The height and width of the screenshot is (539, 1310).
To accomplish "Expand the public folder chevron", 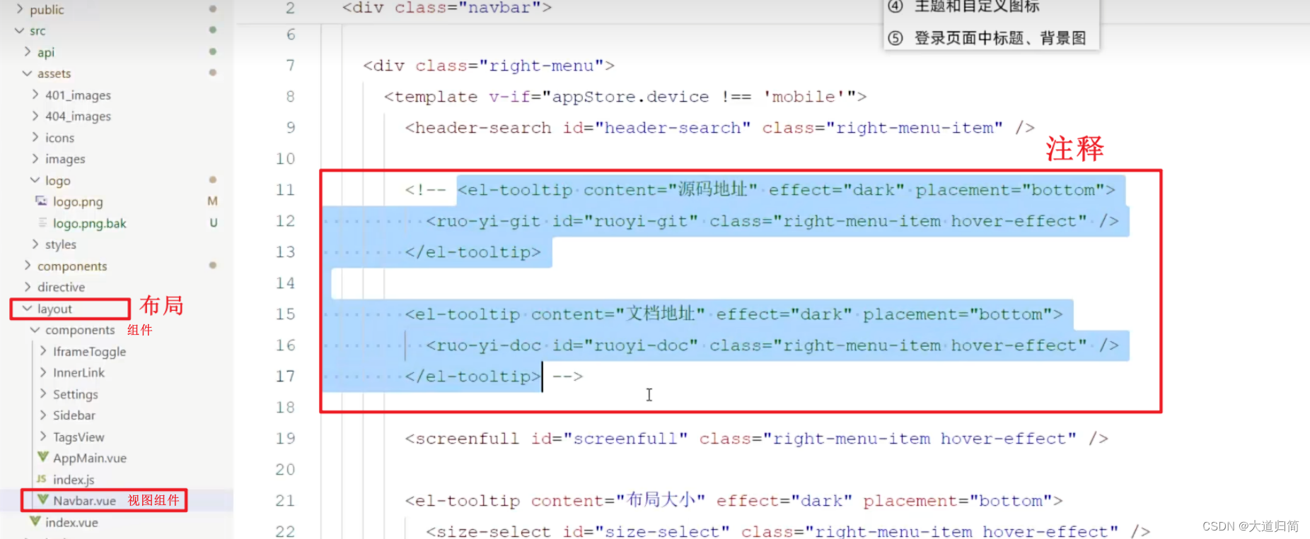I will point(20,9).
